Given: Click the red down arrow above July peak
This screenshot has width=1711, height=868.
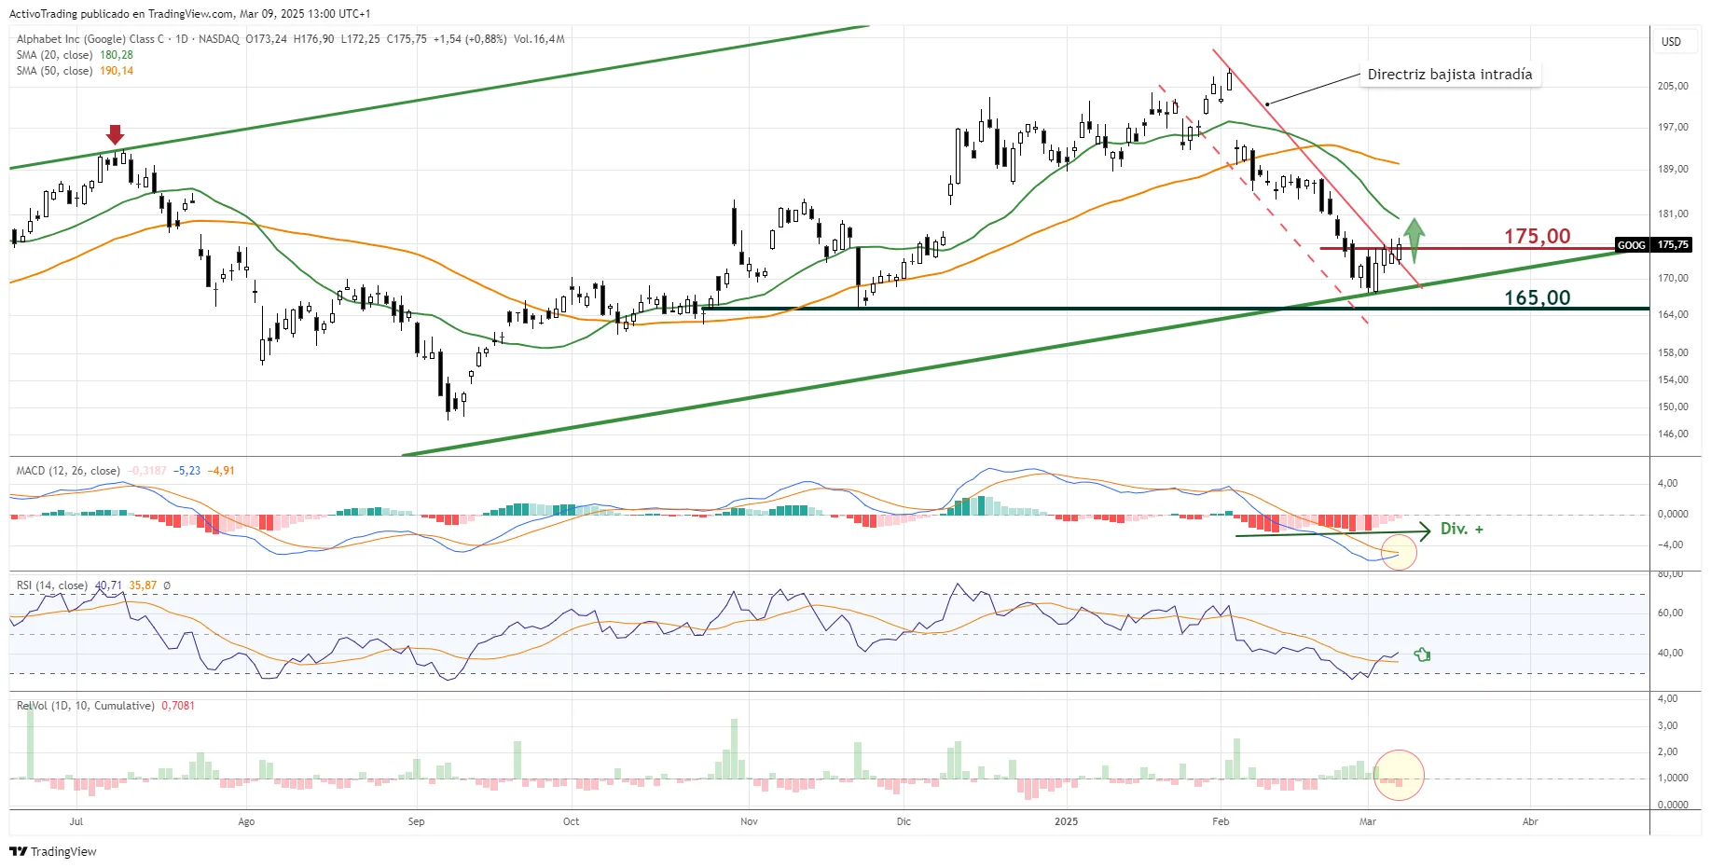Looking at the screenshot, I should (115, 134).
